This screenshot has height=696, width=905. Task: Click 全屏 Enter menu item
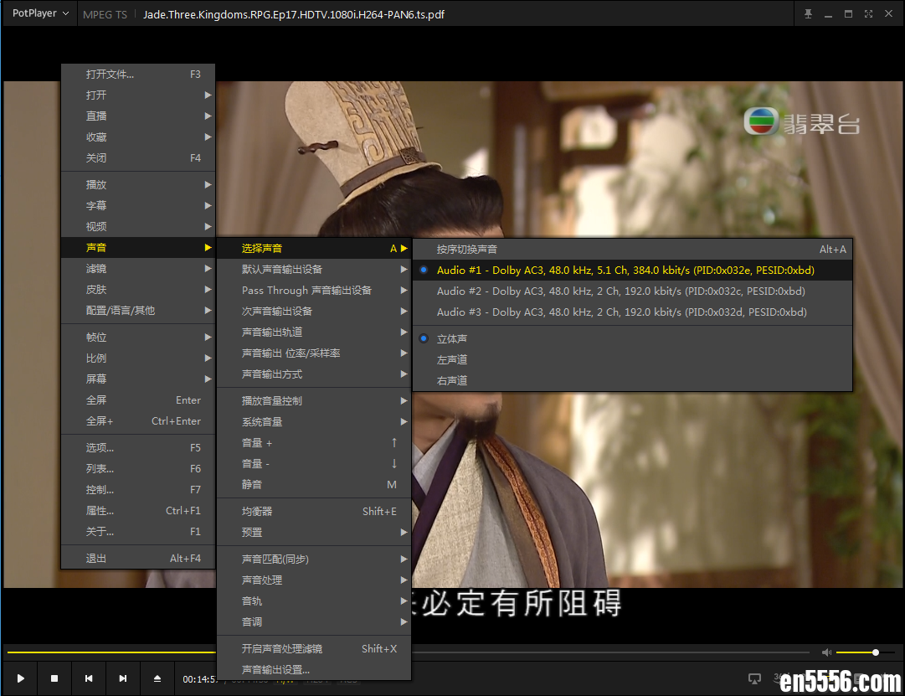[x=138, y=400]
